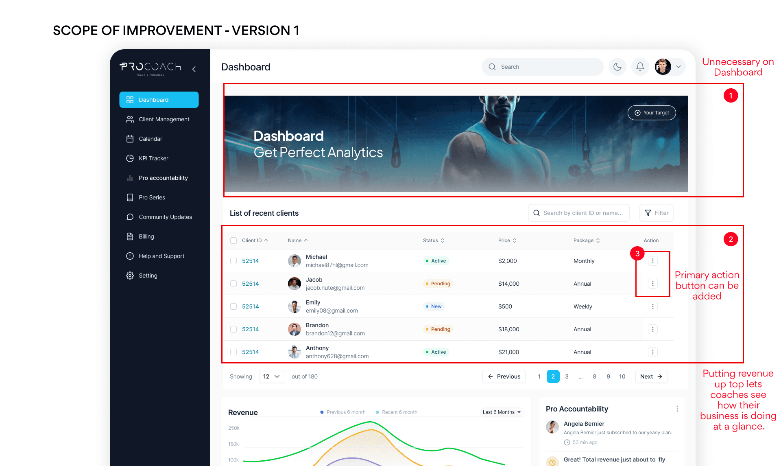Click Pro Accountability panel options dots
The width and height of the screenshot is (781, 466).
tap(677, 409)
